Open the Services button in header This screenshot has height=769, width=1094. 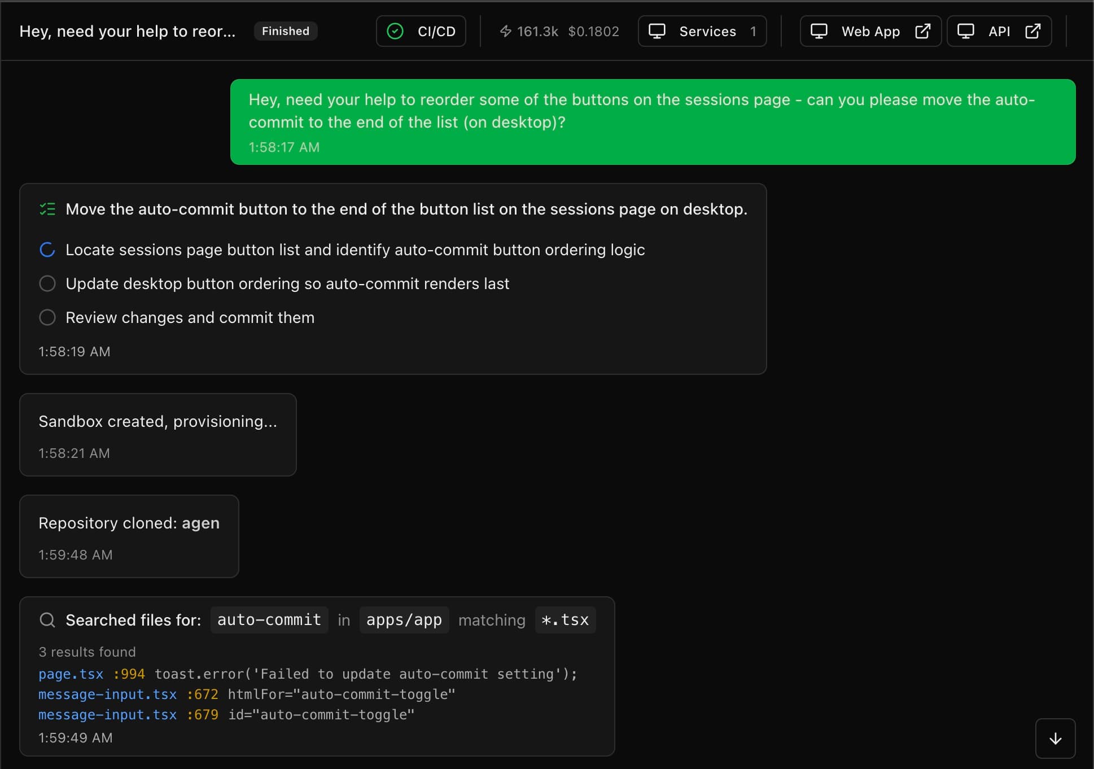click(706, 31)
